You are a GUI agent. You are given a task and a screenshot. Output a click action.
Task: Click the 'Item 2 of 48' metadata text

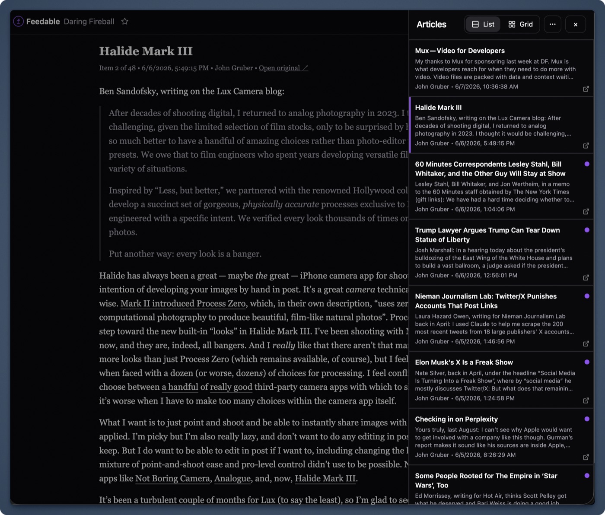[118, 68]
